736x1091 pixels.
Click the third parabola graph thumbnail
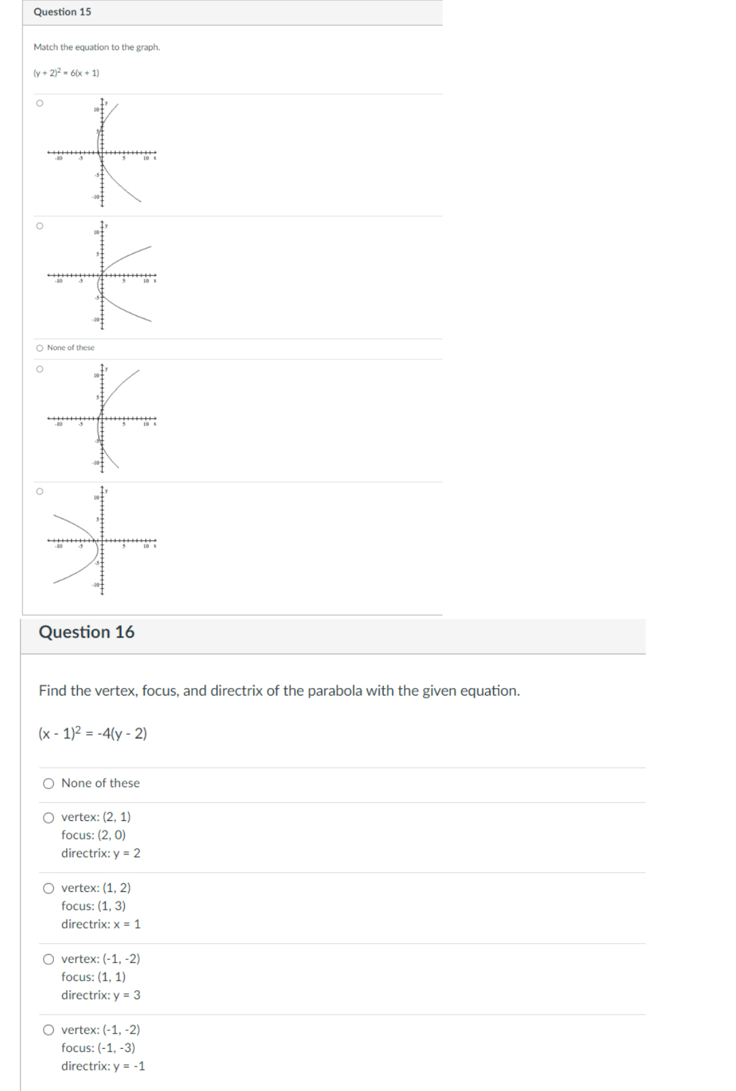click(x=102, y=419)
